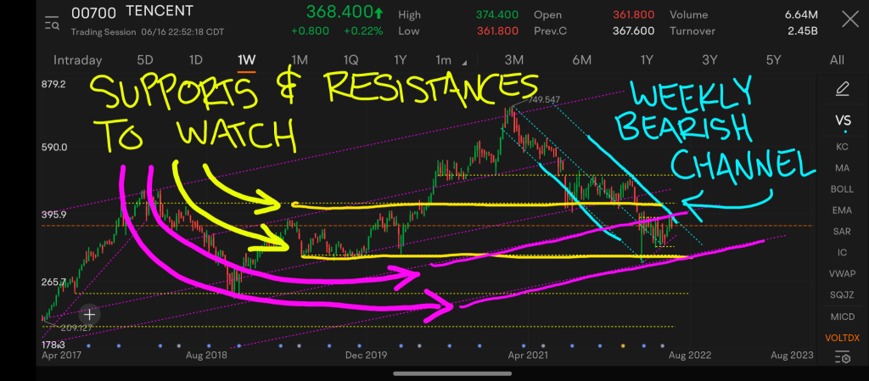Image resolution: width=869 pixels, height=381 pixels.
Task: Click the Apr 2021 date label
Action: 528,355
